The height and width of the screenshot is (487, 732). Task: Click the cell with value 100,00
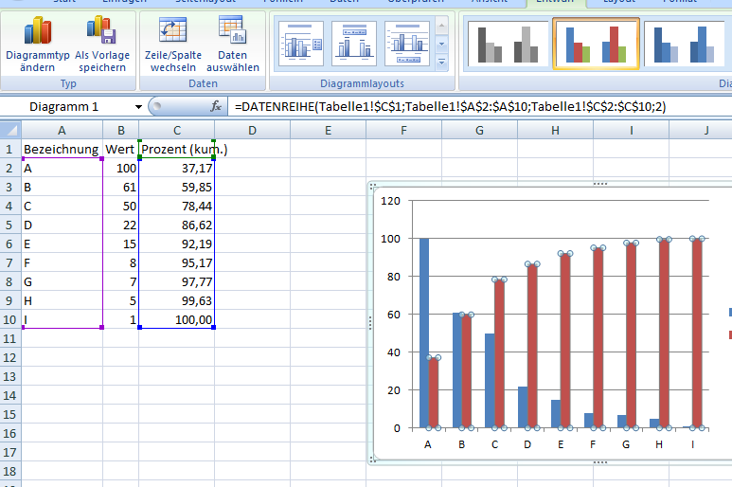pyautogui.click(x=177, y=319)
